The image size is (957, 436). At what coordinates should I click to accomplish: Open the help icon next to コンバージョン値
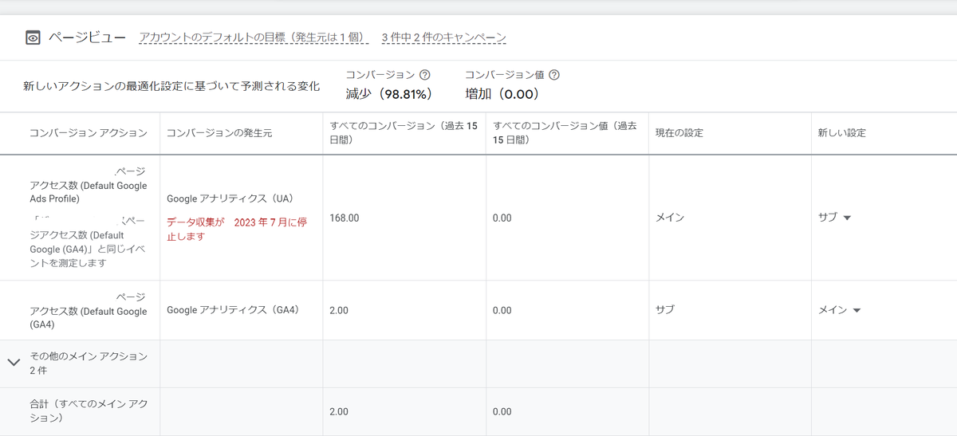(554, 75)
